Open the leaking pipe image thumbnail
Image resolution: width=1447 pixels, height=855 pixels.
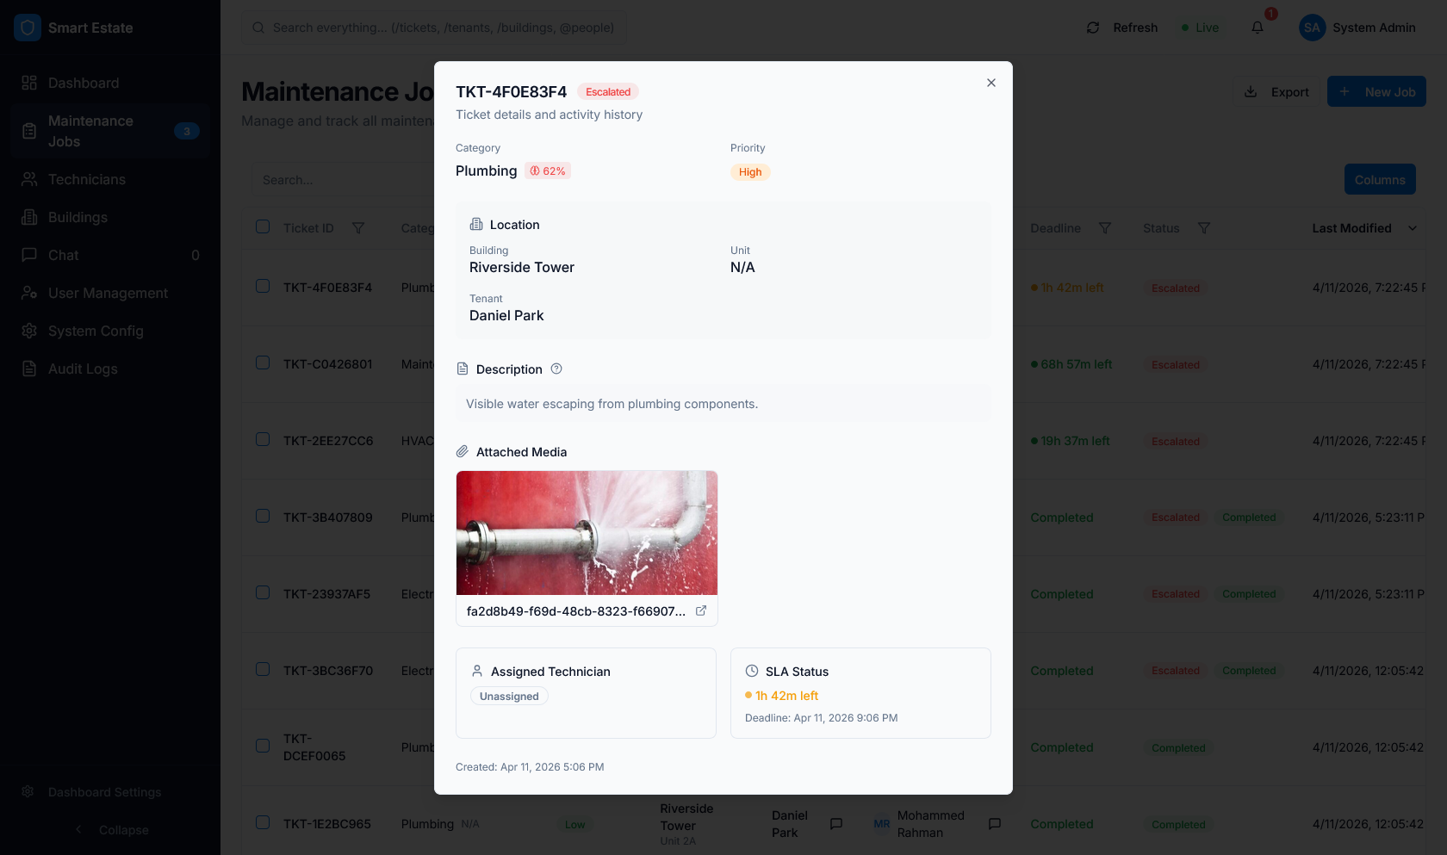click(587, 533)
